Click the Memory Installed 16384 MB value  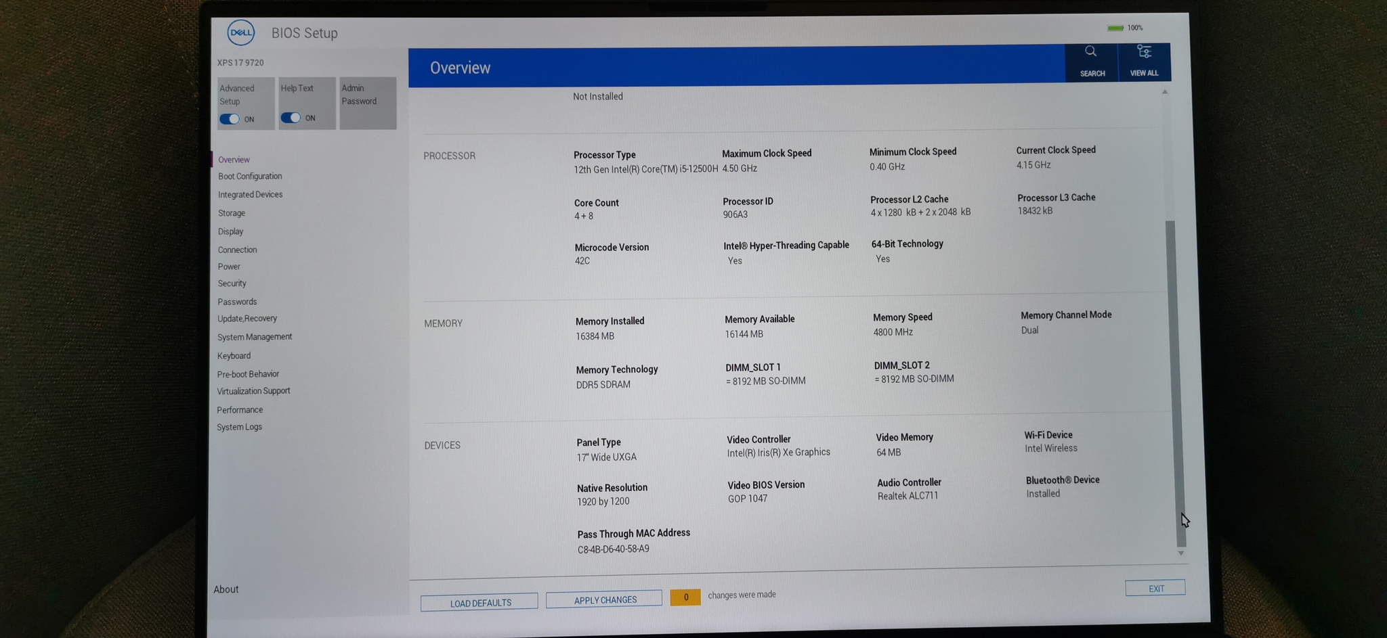[595, 336]
